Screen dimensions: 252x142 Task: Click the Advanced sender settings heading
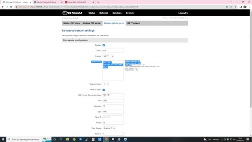pyautogui.click(x=78, y=31)
